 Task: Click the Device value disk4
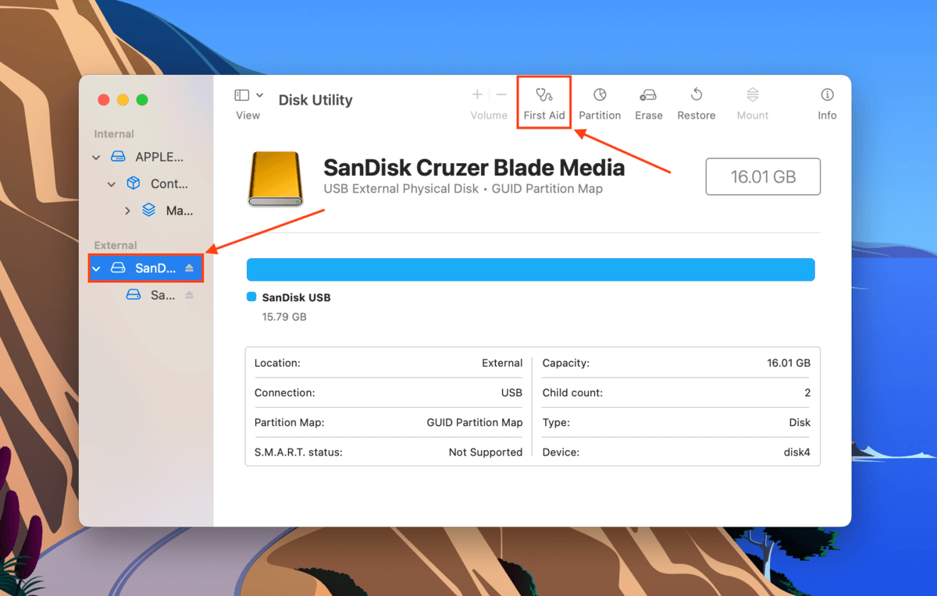(x=796, y=452)
